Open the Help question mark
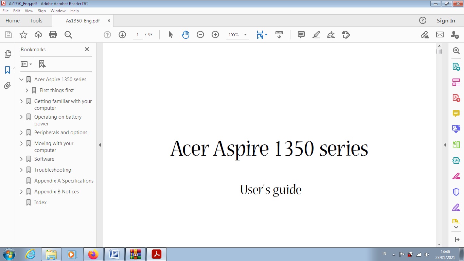 [423, 20]
